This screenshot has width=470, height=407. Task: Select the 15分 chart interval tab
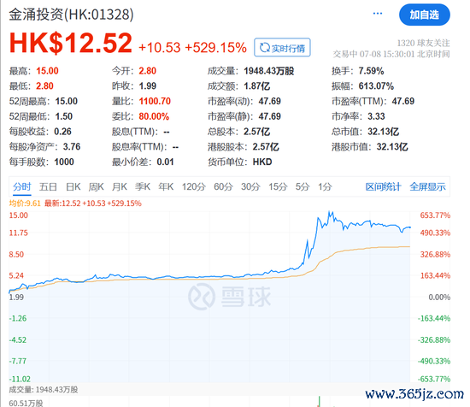coord(278,186)
